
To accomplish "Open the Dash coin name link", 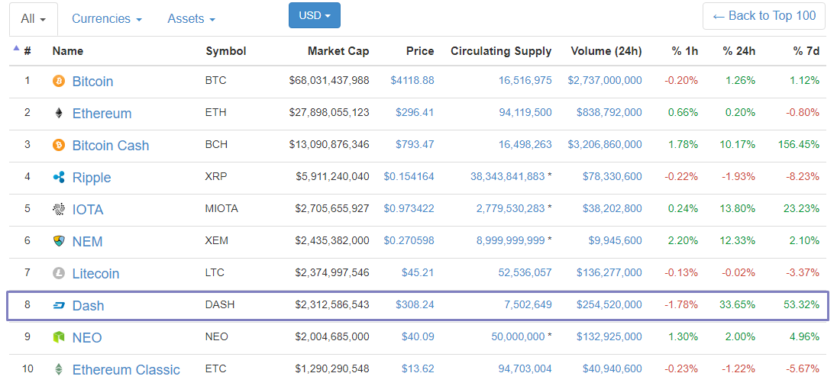I will point(88,306).
